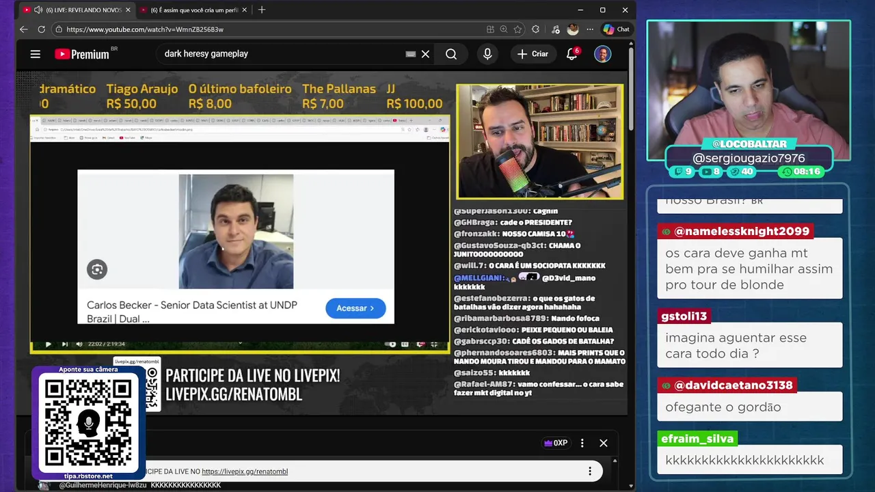Run the YouTube search with magnifier button
The image size is (875, 492).
pos(451,54)
